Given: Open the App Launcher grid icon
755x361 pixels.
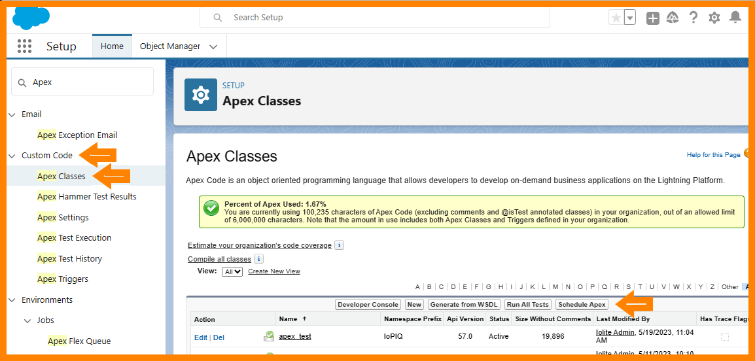Looking at the screenshot, I should 25,46.
